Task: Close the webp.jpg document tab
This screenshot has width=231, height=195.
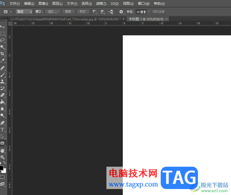Action: point(124,19)
